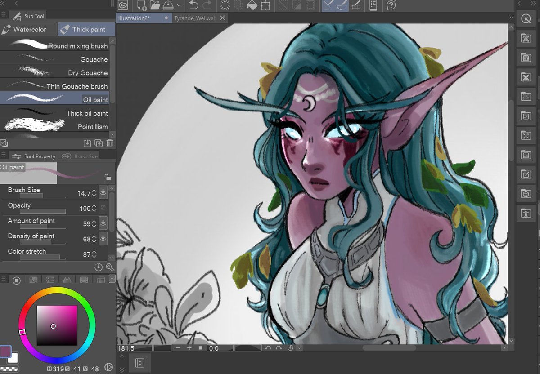The image size is (540, 374).
Task: Switch color wheel HSV mode button
Action: [x=108, y=367]
